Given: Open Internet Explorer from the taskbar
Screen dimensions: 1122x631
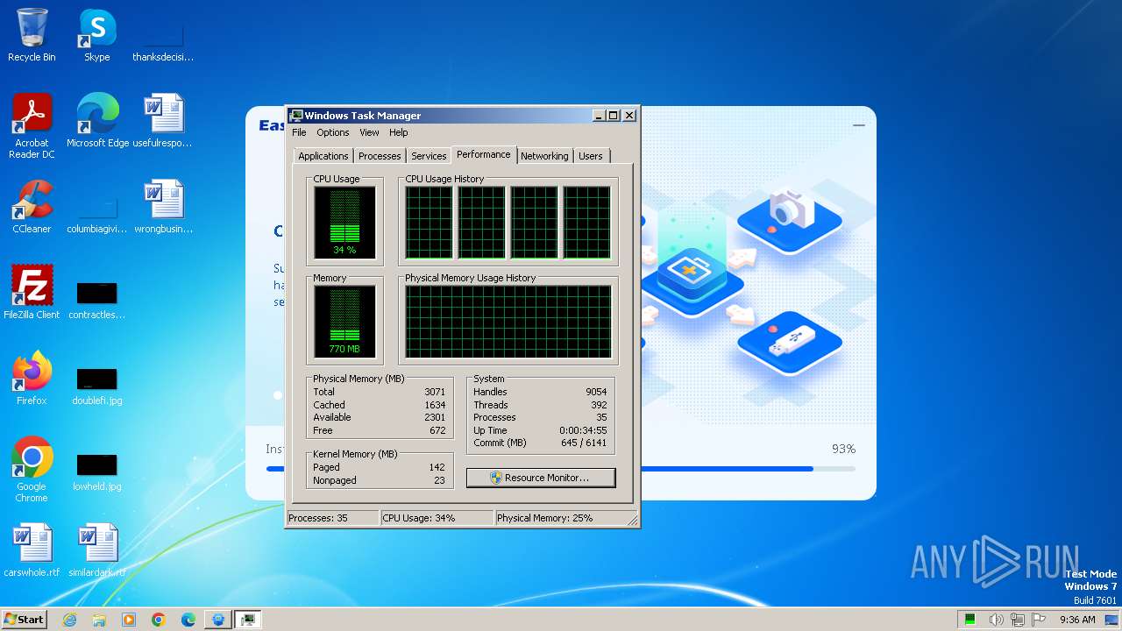Looking at the screenshot, I should pos(69,620).
